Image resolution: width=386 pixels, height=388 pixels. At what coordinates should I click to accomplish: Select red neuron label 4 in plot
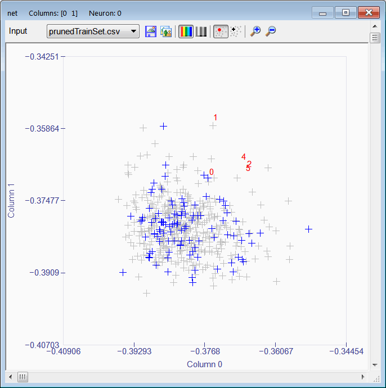[244, 157]
